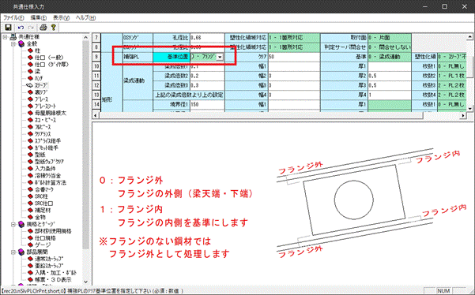
Task: Select the ゲージ tree item
Action: pos(43,245)
